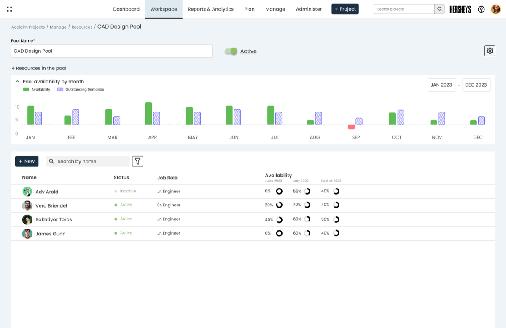Click the Status column header
This screenshot has width=506, height=328.
pyautogui.click(x=121, y=177)
